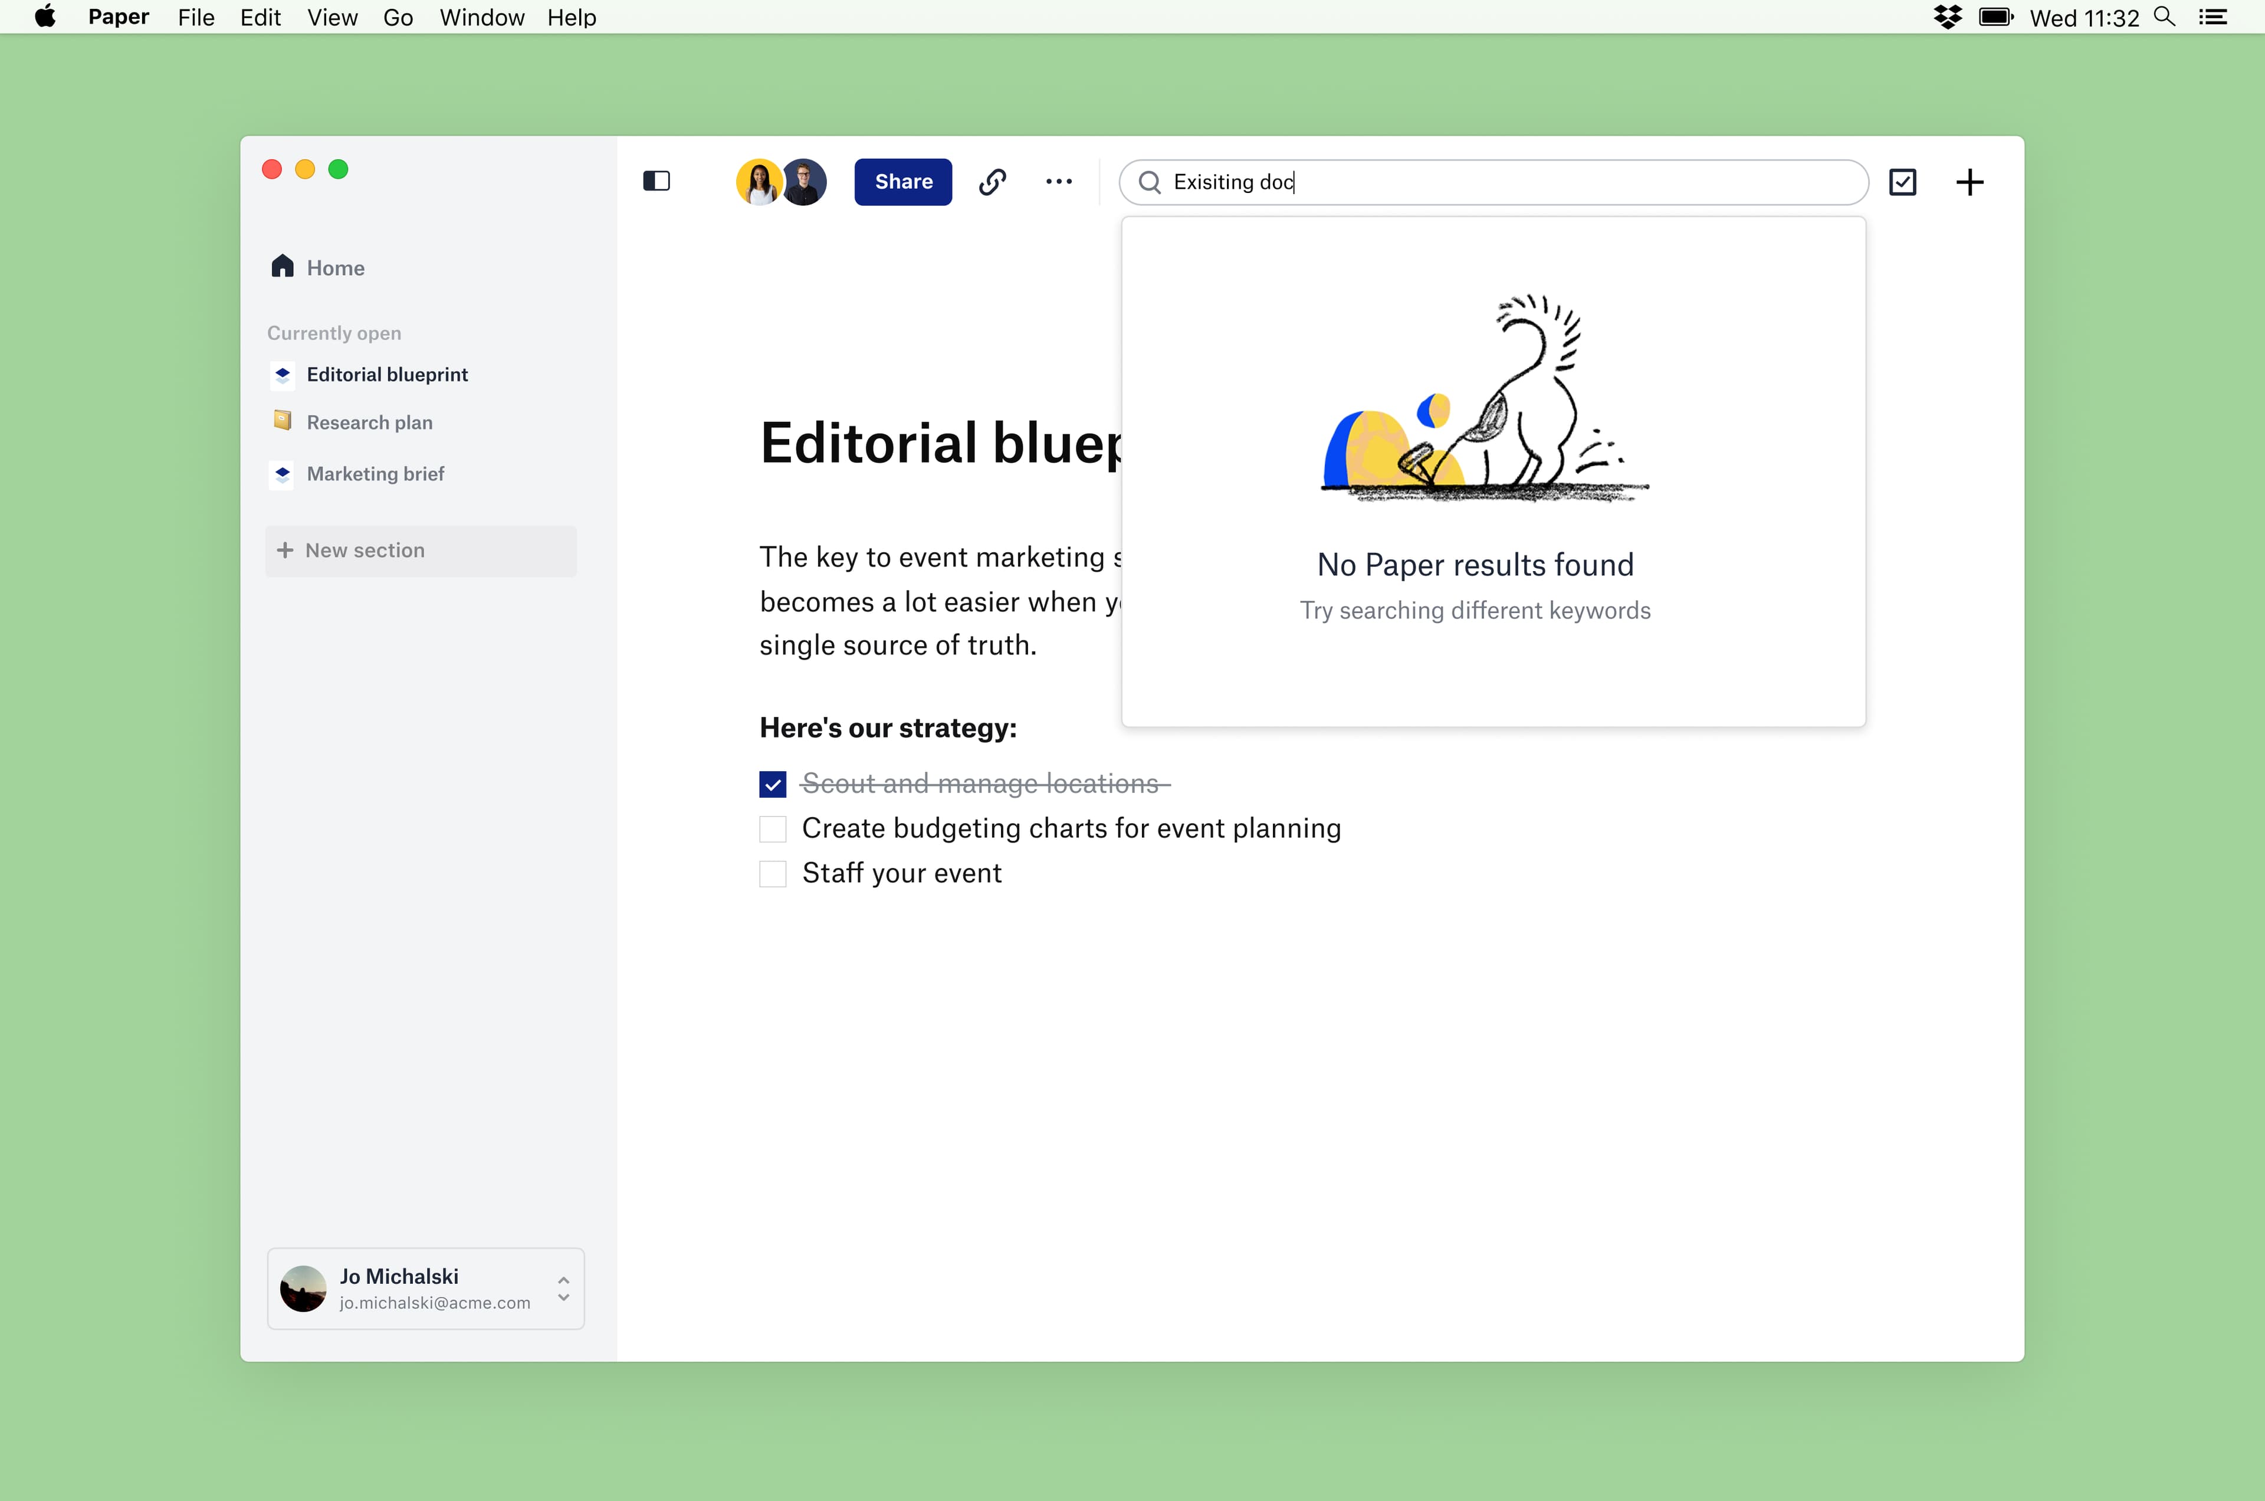
Task: Click the Home house icon
Action: click(283, 266)
